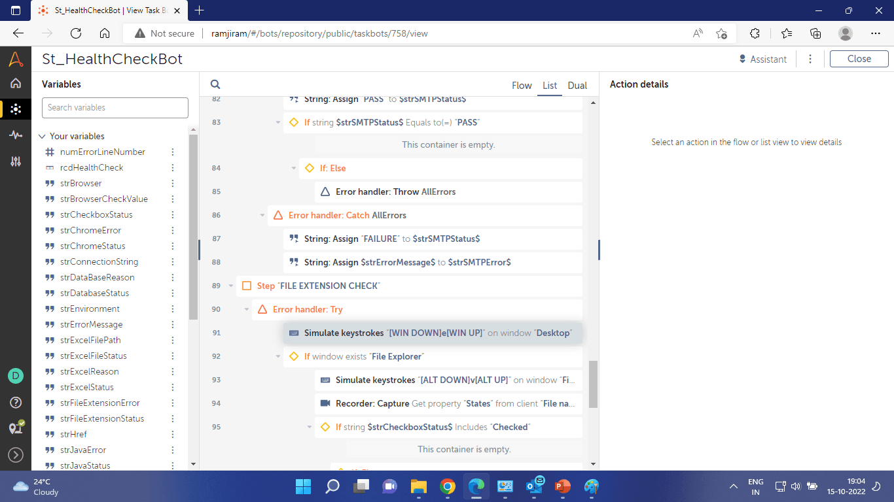The height and width of the screenshot is (502, 894).
Task: Open the device status icon in sidebar
Action: click(x=16, y=428)
